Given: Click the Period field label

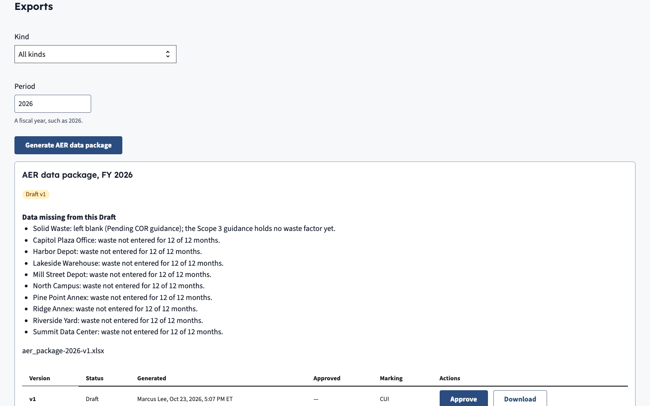Looking at the screenshot, I should pos(25,87).
